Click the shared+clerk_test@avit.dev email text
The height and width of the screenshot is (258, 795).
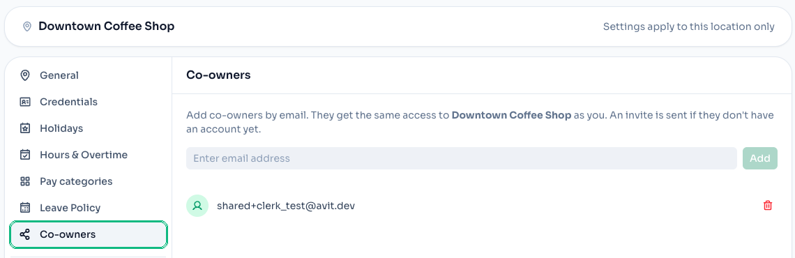tap(286, 206)
